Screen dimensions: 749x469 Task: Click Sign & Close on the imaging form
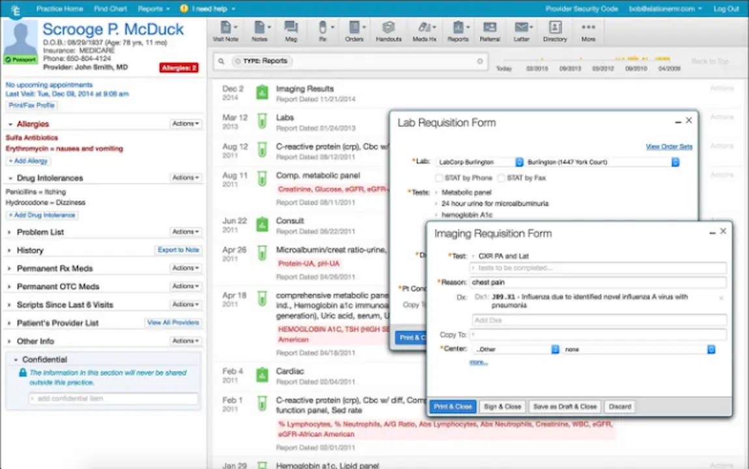click(x=502, y=406)
